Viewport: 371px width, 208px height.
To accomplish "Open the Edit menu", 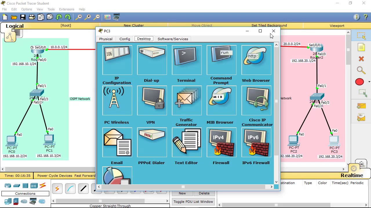I will [x=14, y=9].
